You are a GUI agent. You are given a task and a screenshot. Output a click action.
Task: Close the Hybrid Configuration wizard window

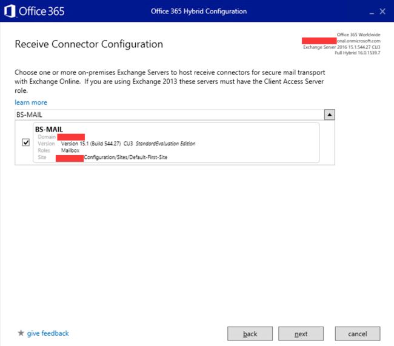tap(382, 12)
